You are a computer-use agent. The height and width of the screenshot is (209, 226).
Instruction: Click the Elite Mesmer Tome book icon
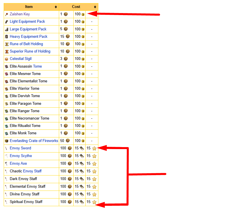pyautogui.click(x=7, y=74)
